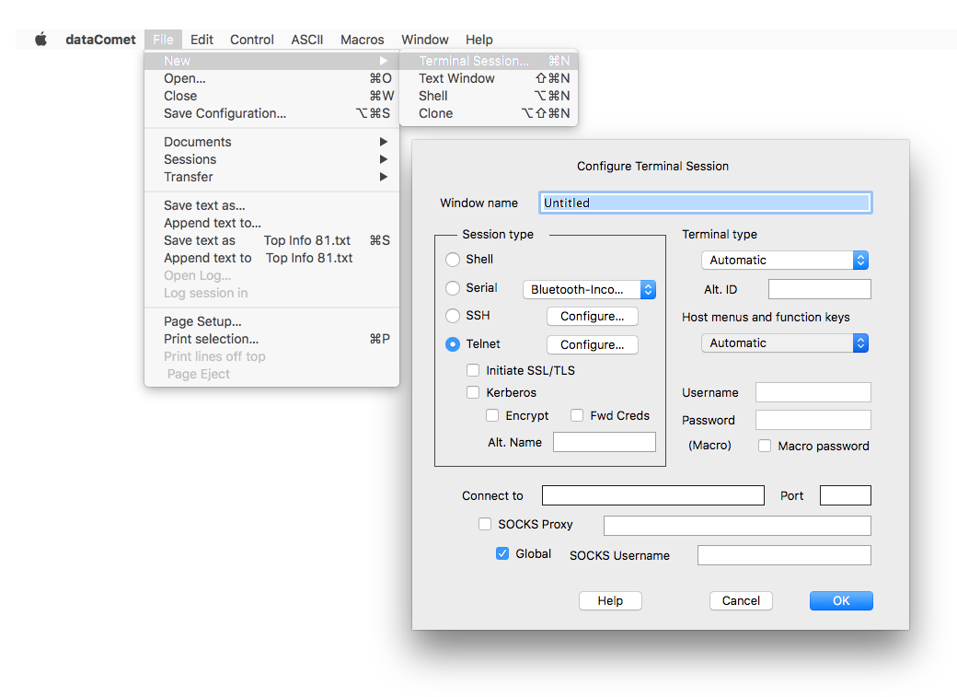Select the Serial session type radio button
Viewport: 957px width, 697px height.
[452, 287]
